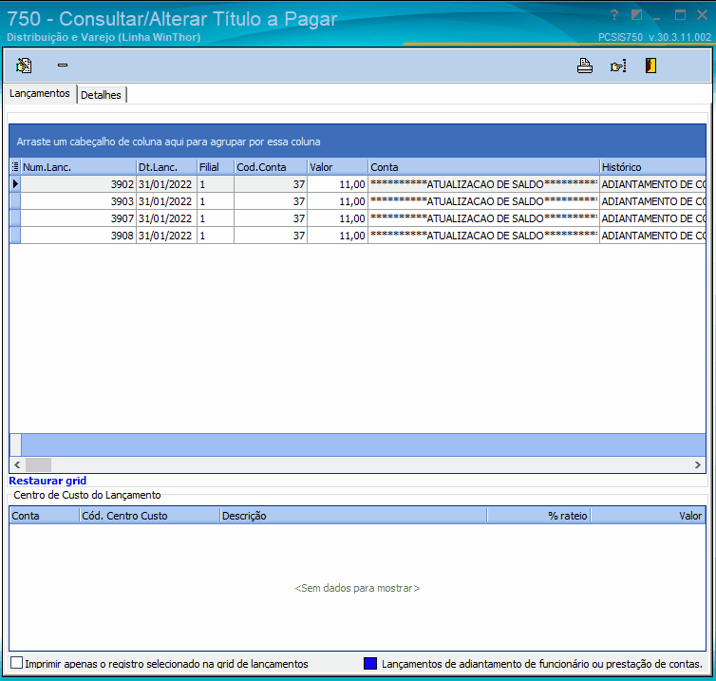716x681 pixels.
Task: Click ADIANTAMENTO DE text in row 3903
Action: (653, 201)
